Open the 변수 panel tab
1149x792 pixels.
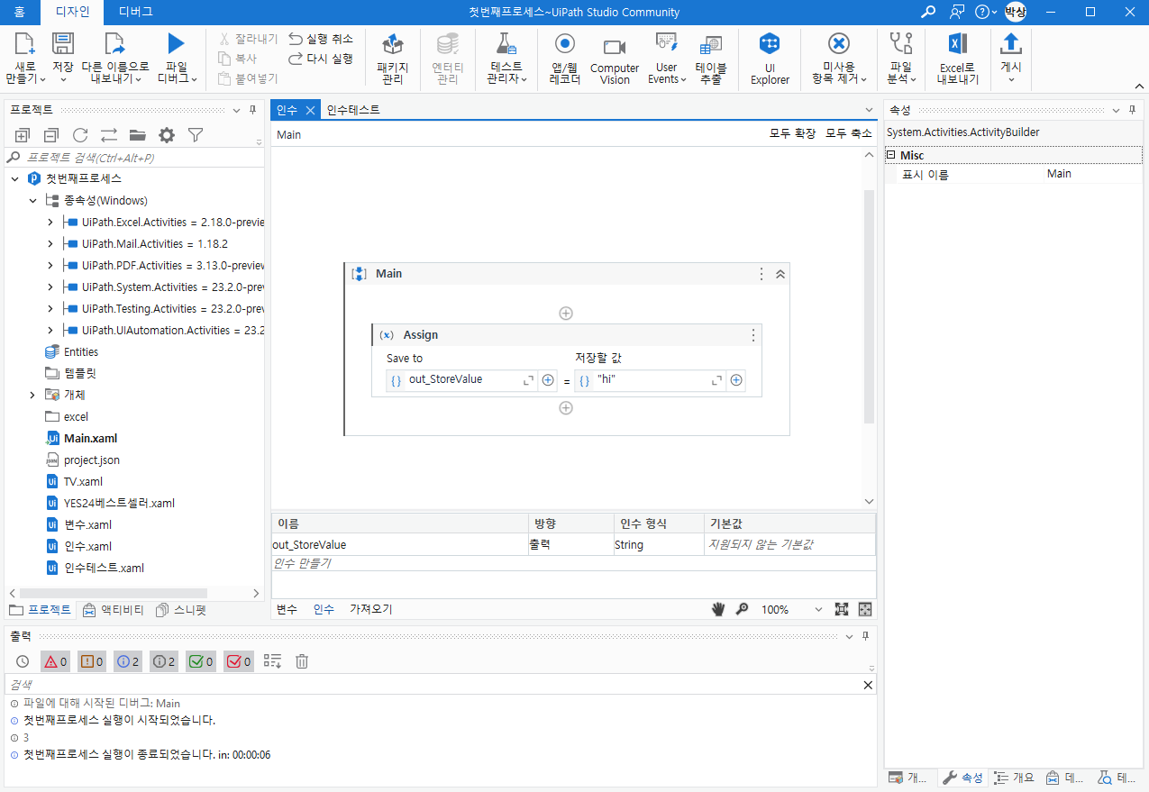point(287,609)
